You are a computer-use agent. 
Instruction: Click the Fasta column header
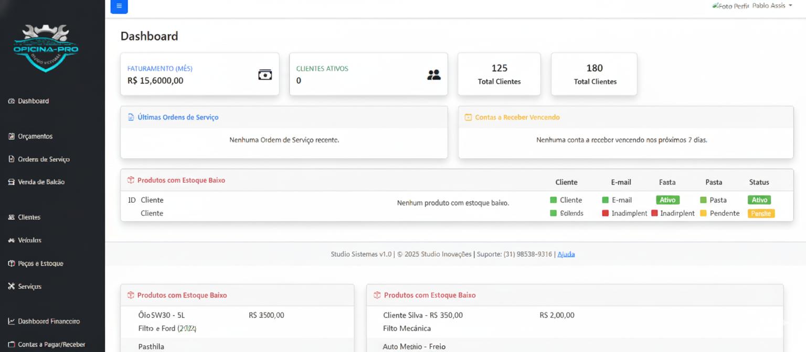[x=667, y=182]
